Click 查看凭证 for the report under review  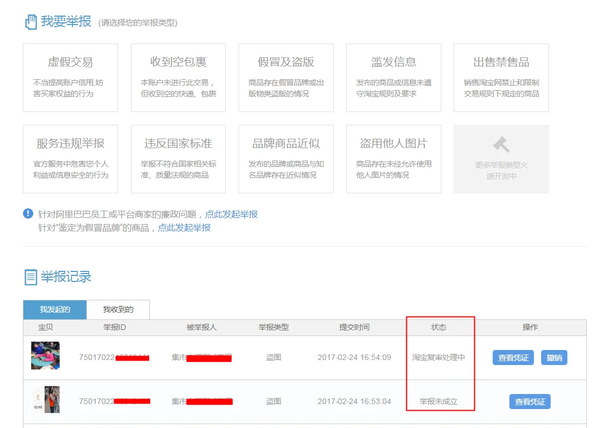pos(513,358)
